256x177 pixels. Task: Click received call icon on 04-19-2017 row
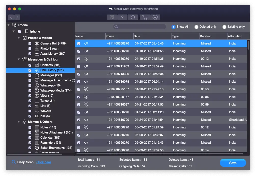pos(86,59)
